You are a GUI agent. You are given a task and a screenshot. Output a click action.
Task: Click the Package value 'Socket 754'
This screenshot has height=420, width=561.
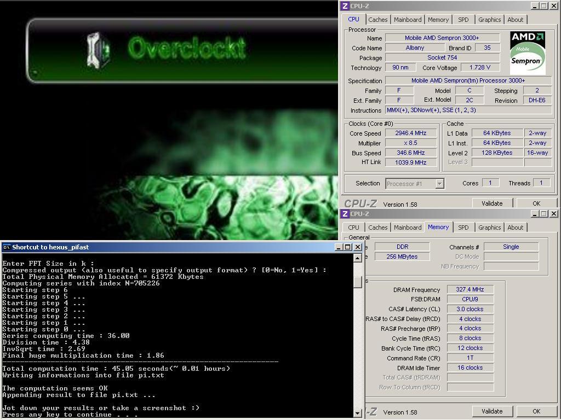click(442, 57)
